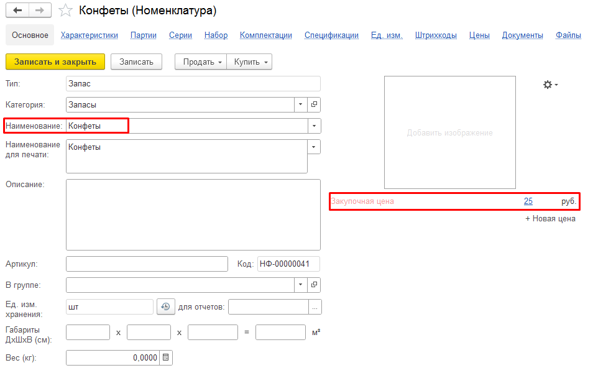Focus the first Габариты dimension field

coord(88,332)
